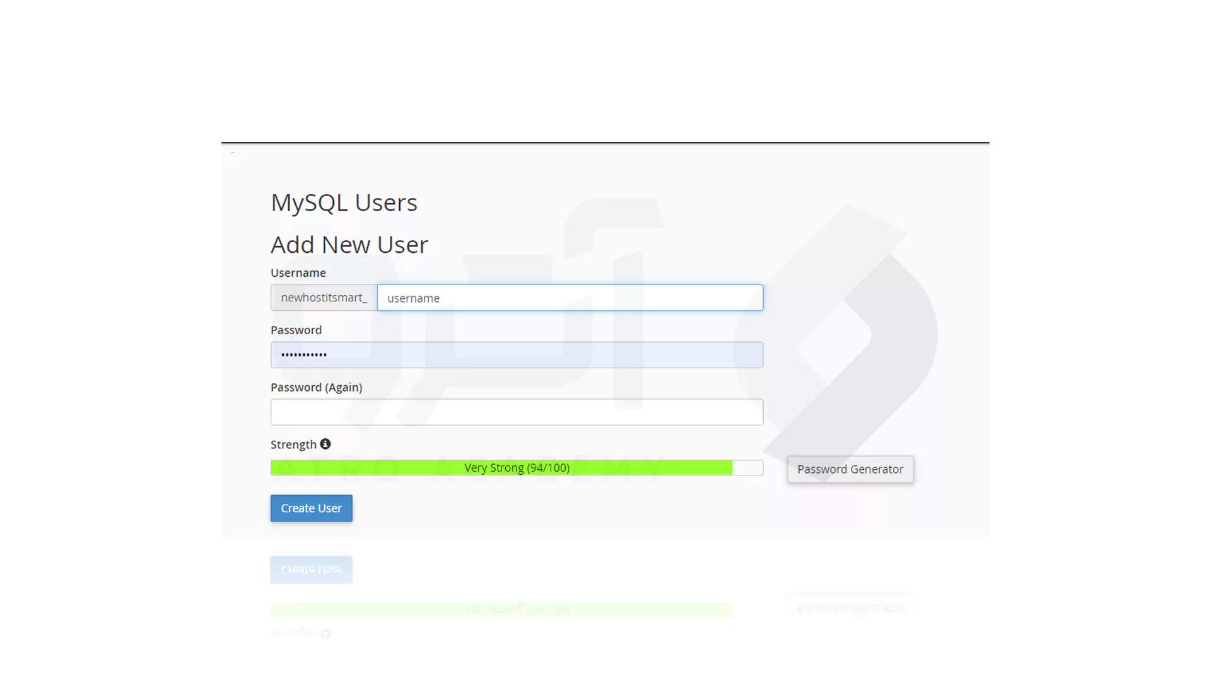Click the Add New User heading
This screenshot has height=681, width=1211.
coord(349,245)
